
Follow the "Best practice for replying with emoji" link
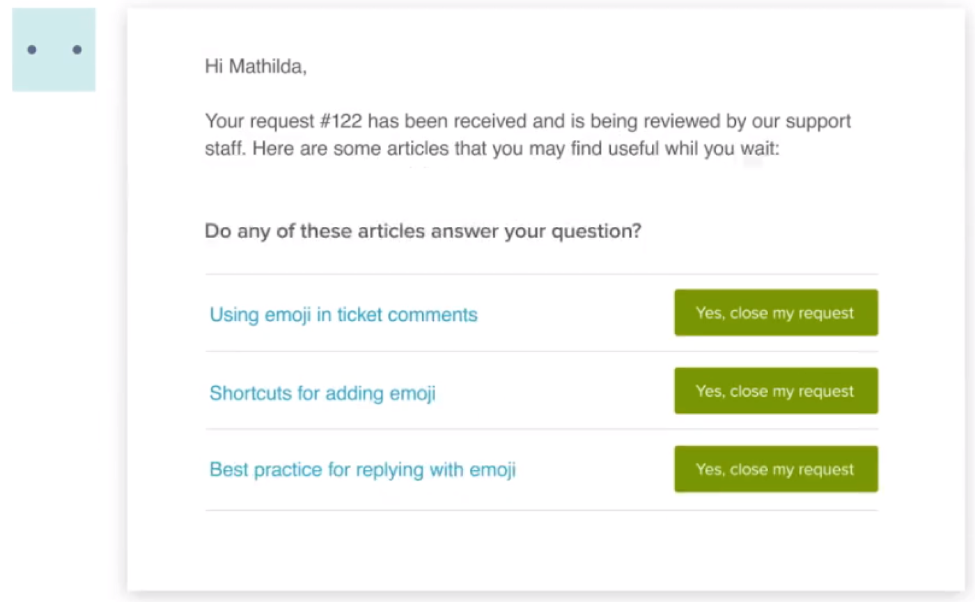[363, 470]
